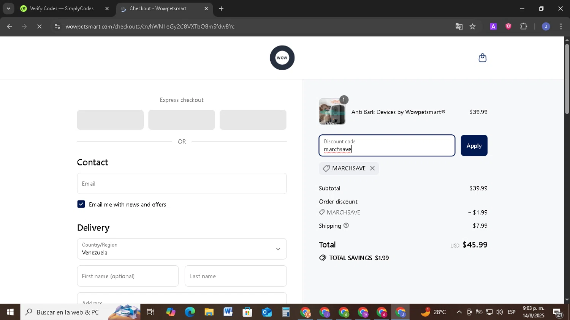Open the uBlock shield extension icon
570x320 pixels.
click(508, 27)
